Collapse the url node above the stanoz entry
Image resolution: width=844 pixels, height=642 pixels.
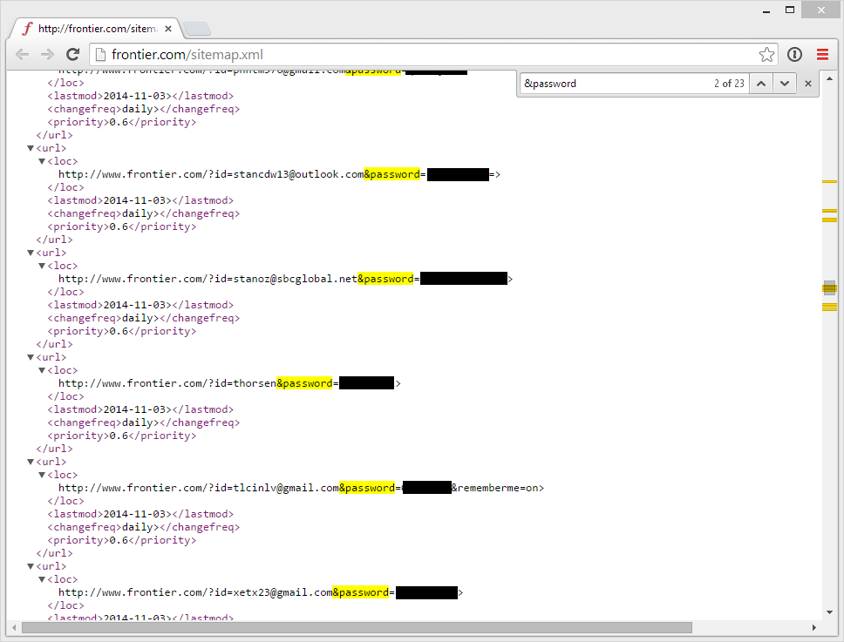tap(31, 253)
